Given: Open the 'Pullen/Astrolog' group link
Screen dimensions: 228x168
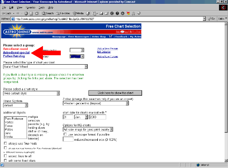Looking at the screenshot, I should [14, 56].
